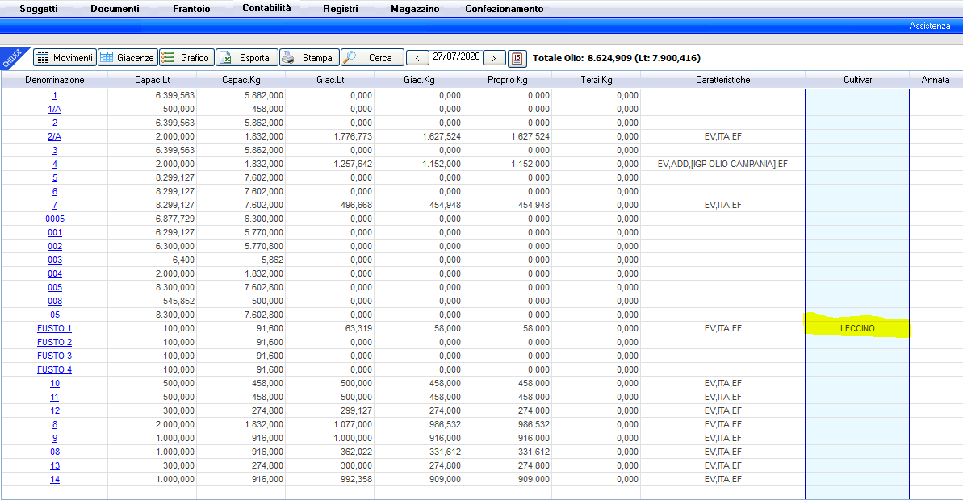Open the FUSTO 2 link
Screen dimensions: 963x500
[55, 342]
